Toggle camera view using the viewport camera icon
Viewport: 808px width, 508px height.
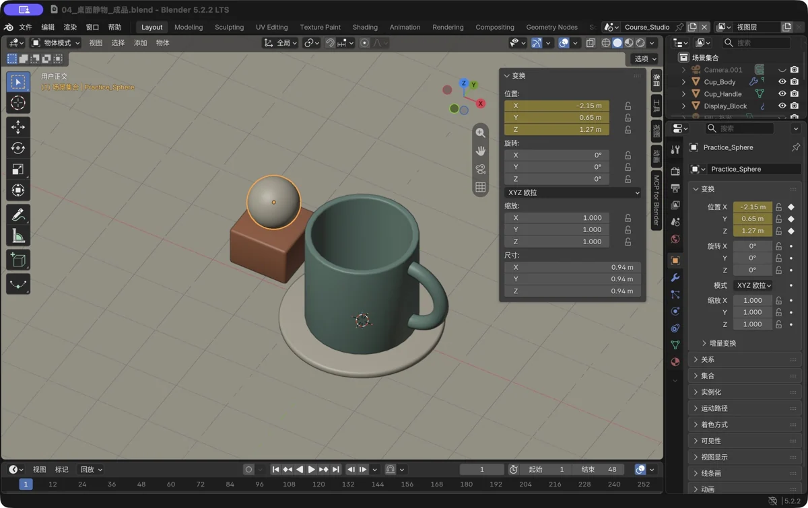pyautogui.click(x=480, y=169)
